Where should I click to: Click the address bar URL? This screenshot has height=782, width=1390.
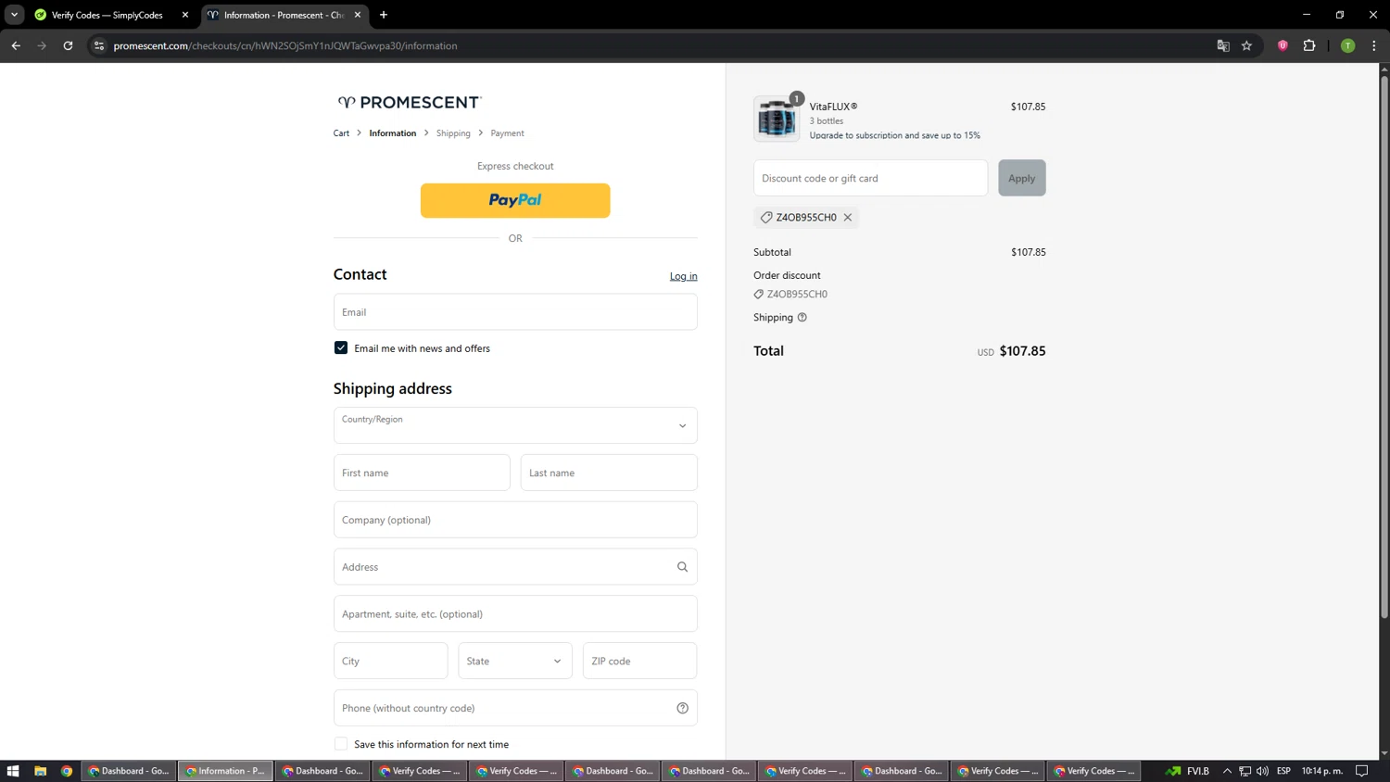pos(285,45)
